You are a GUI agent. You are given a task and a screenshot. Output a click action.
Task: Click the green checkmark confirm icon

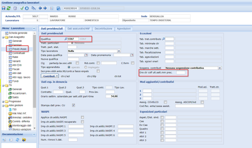(22, 8)
